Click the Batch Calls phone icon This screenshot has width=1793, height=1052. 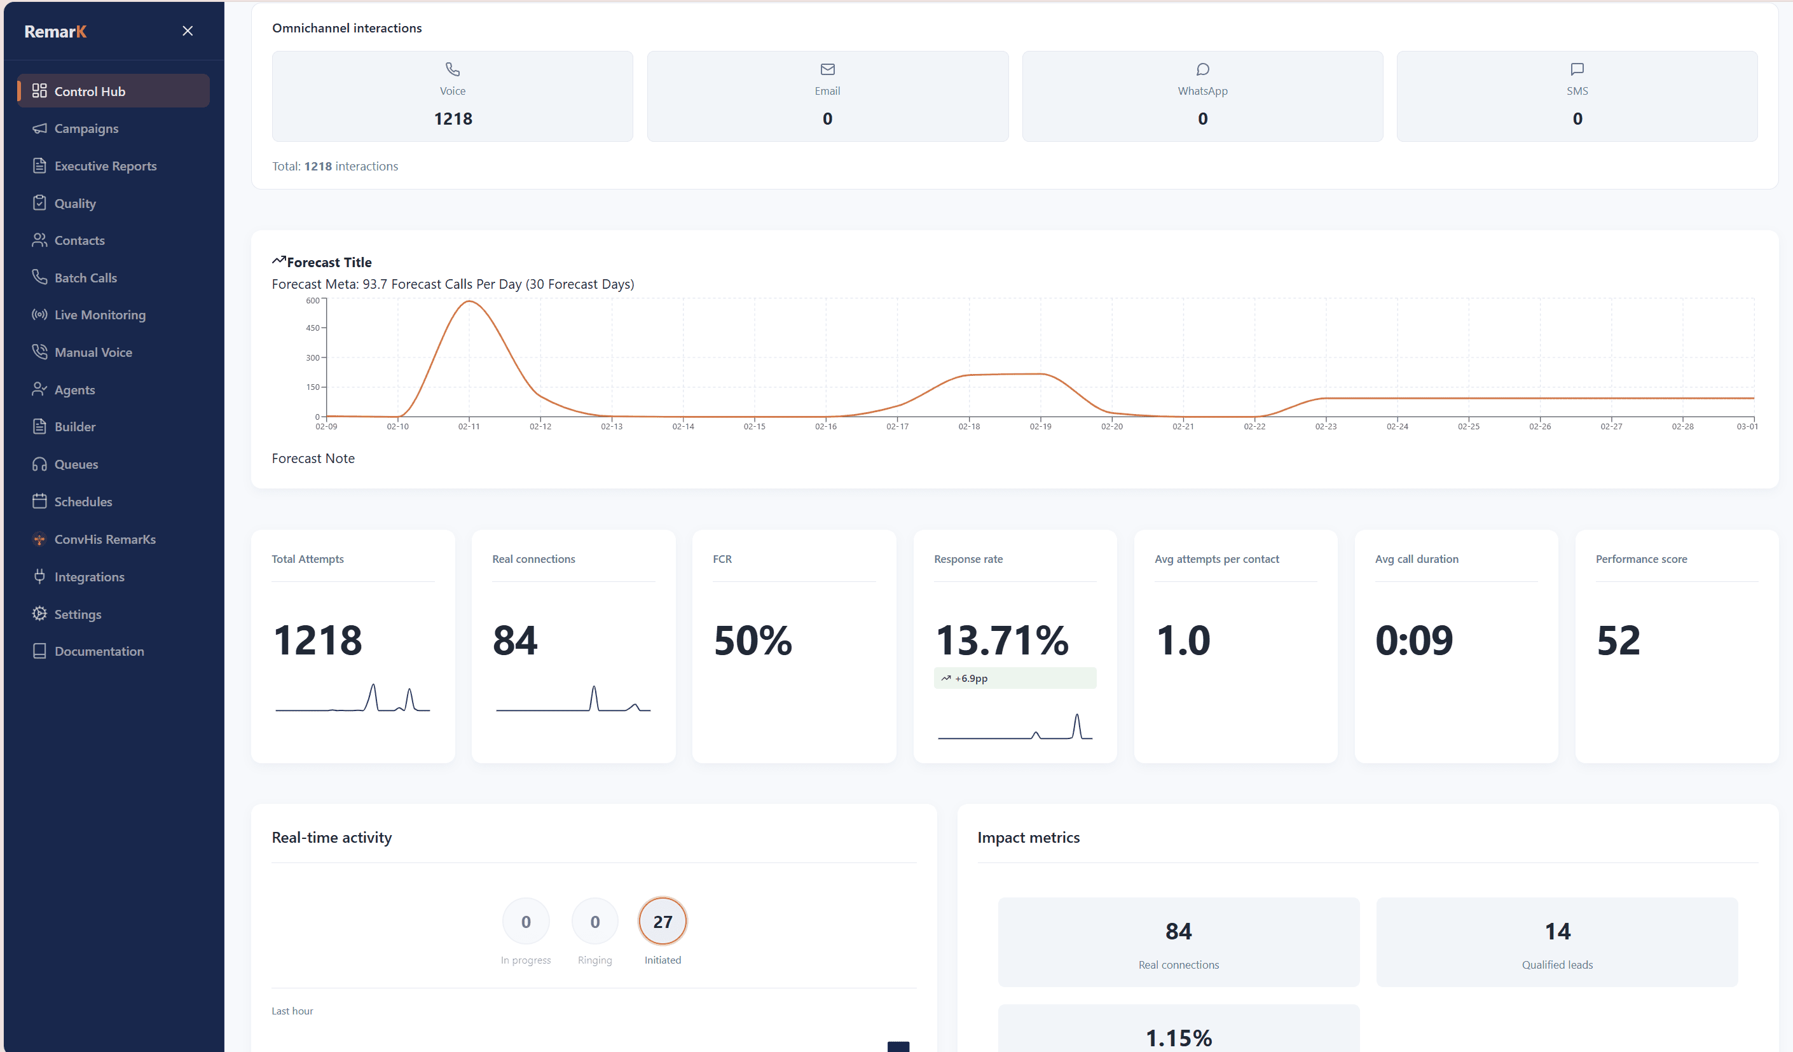coord(39,277)
